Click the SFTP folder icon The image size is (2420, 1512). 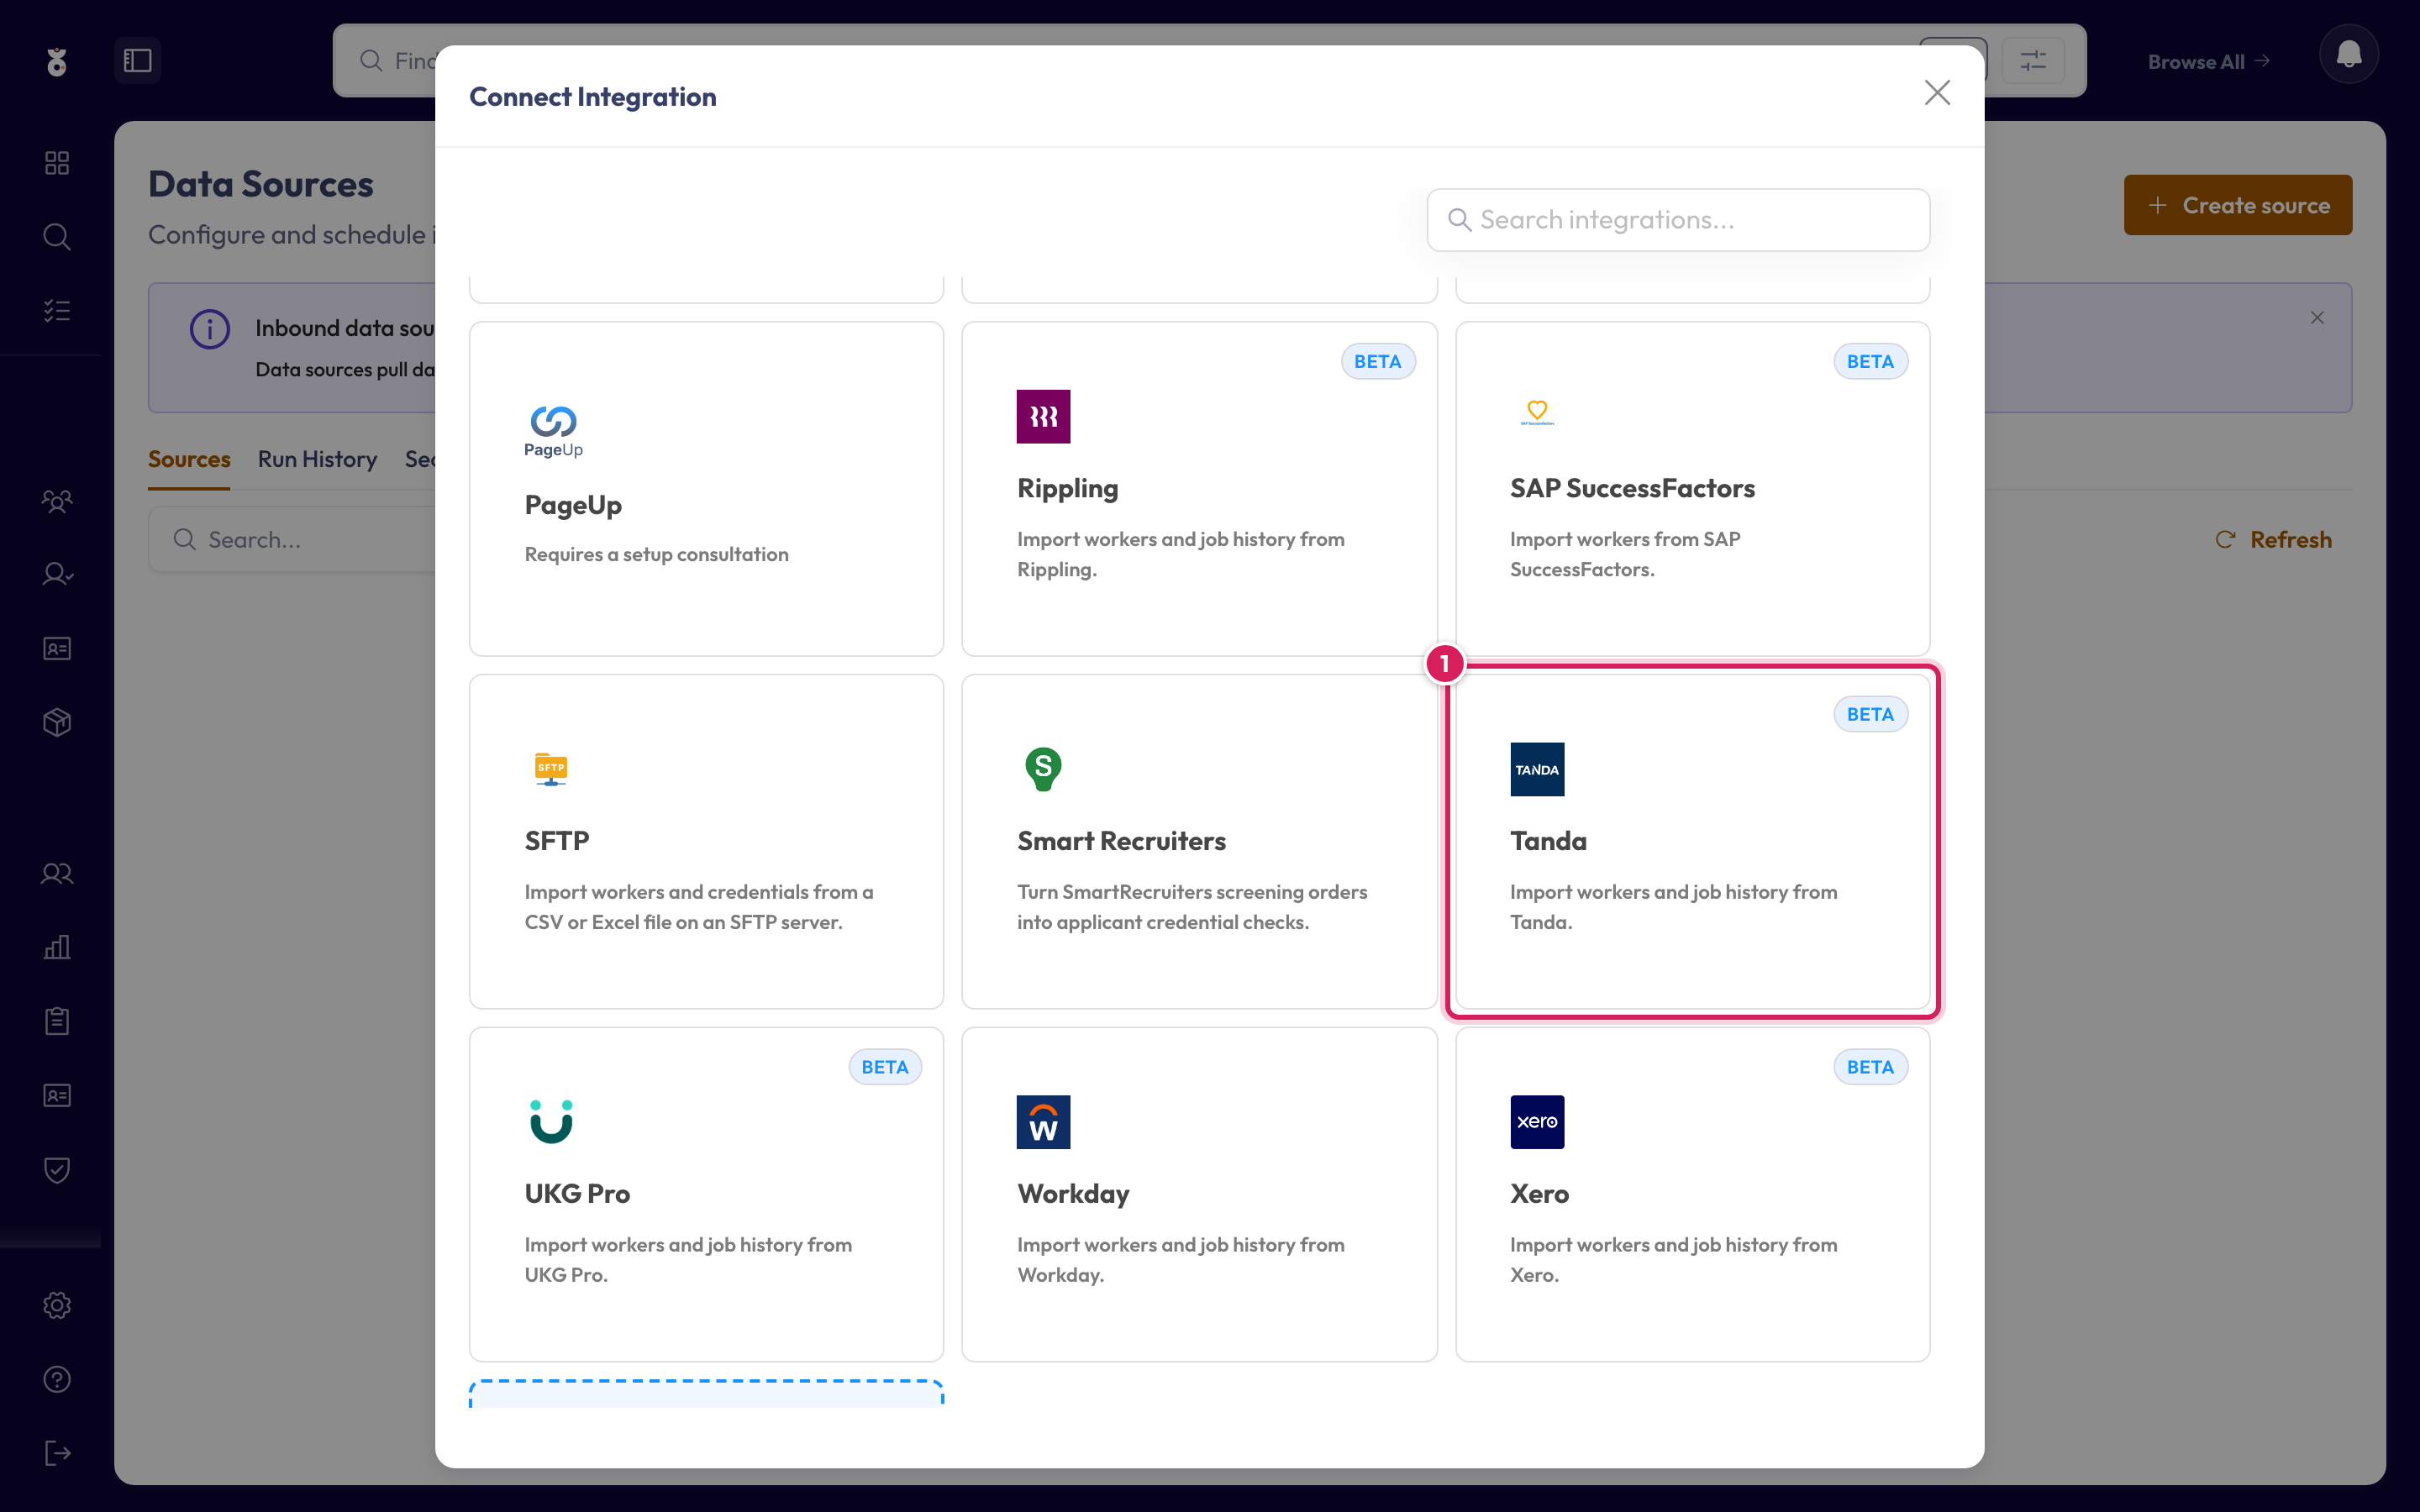click(551, 769)
